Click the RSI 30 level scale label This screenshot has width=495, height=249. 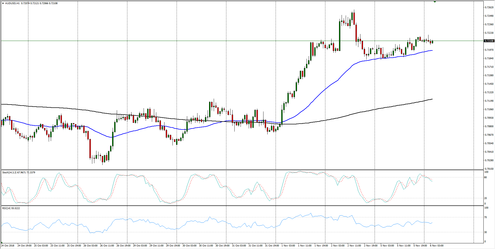click(x=485, y=232)
